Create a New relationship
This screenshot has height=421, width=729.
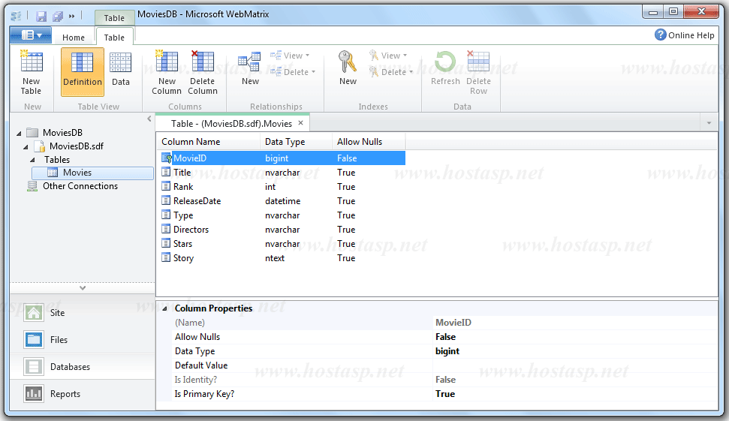(x=250, y=69)
